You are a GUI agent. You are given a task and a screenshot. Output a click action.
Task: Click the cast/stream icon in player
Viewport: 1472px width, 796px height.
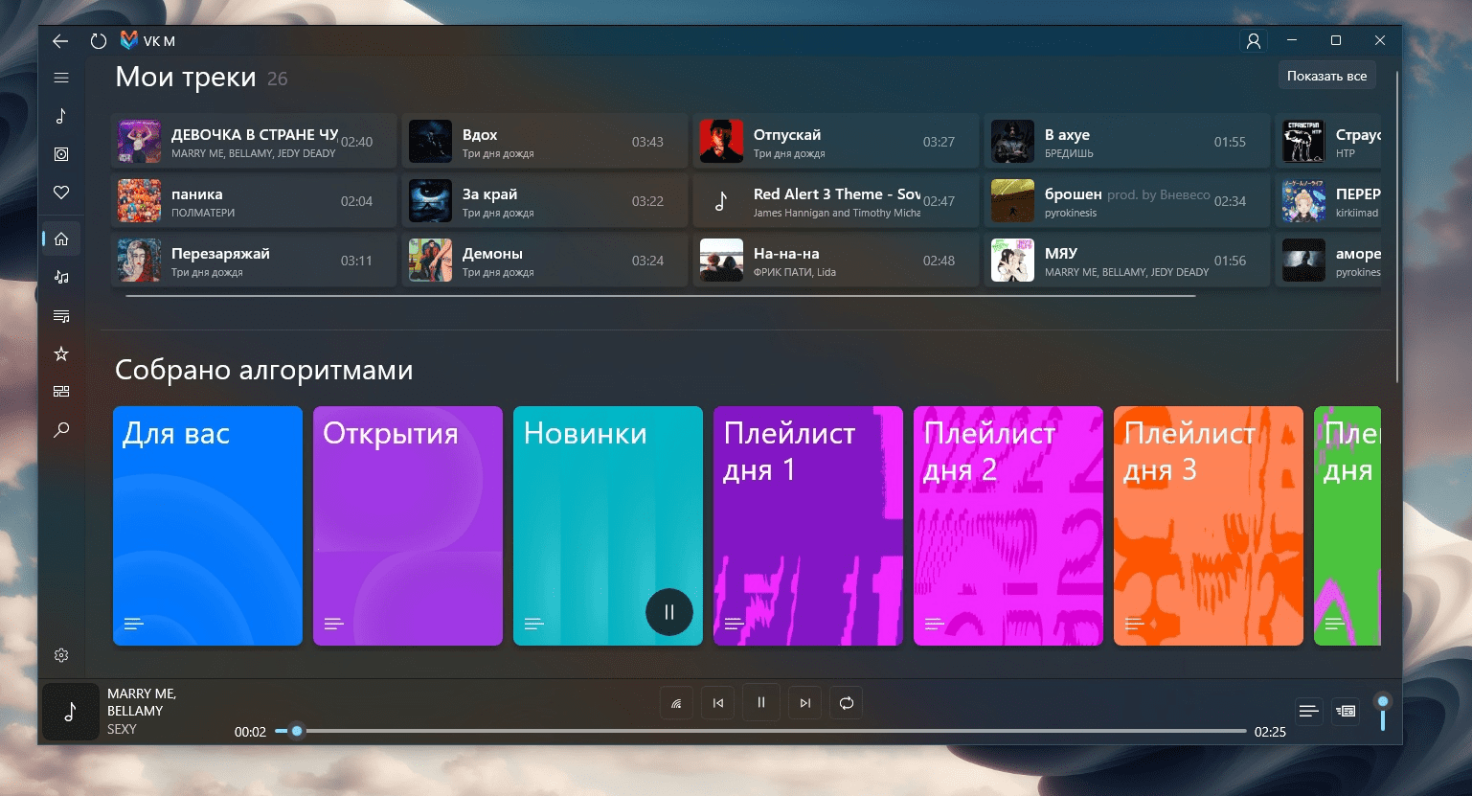(676, 703)
